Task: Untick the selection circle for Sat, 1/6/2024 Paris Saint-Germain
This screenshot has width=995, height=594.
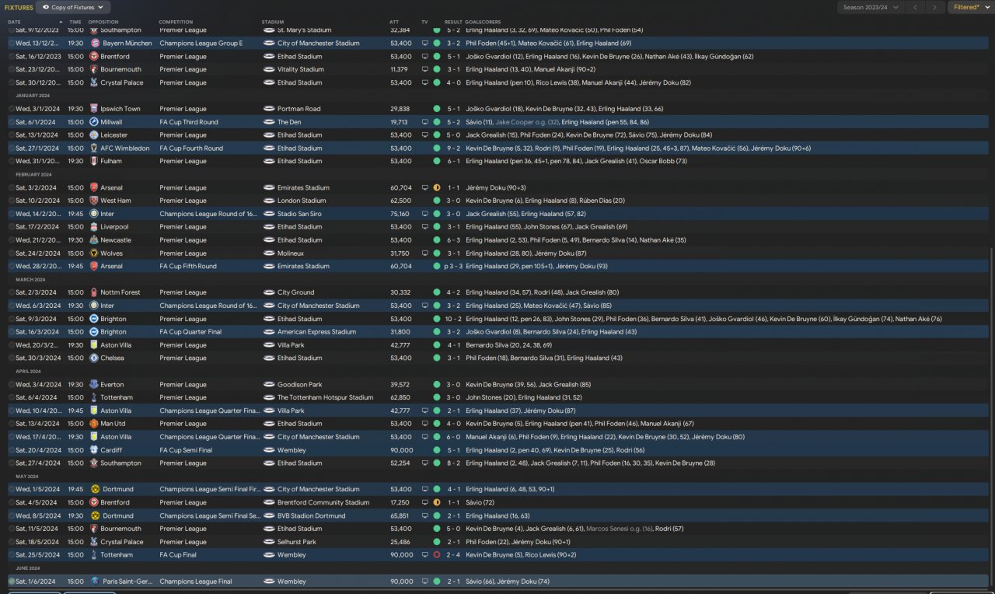Action: [12, 582]
